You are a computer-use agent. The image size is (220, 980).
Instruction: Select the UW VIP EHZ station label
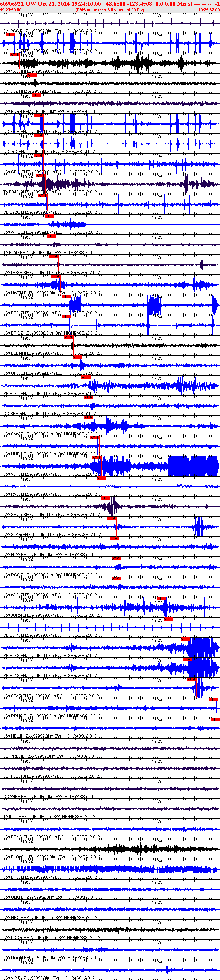point(49,978)
